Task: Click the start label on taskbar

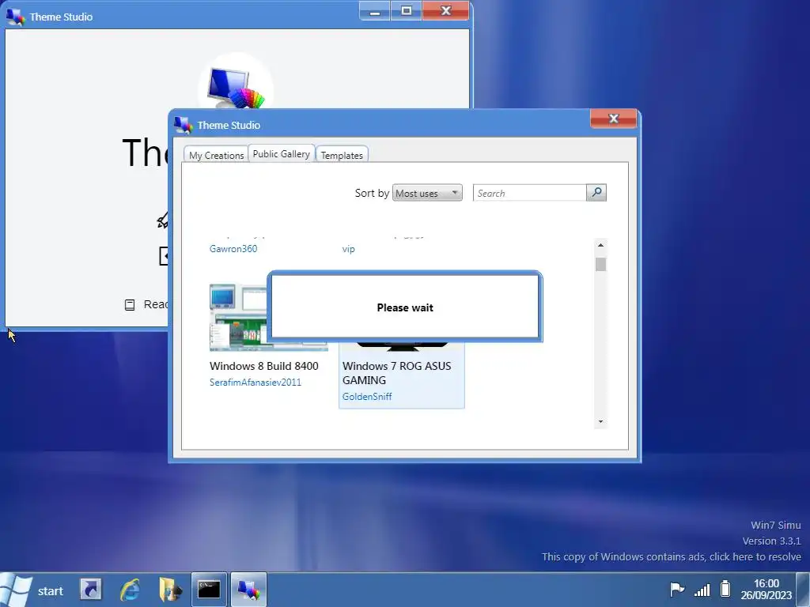Action: (50, 591)
